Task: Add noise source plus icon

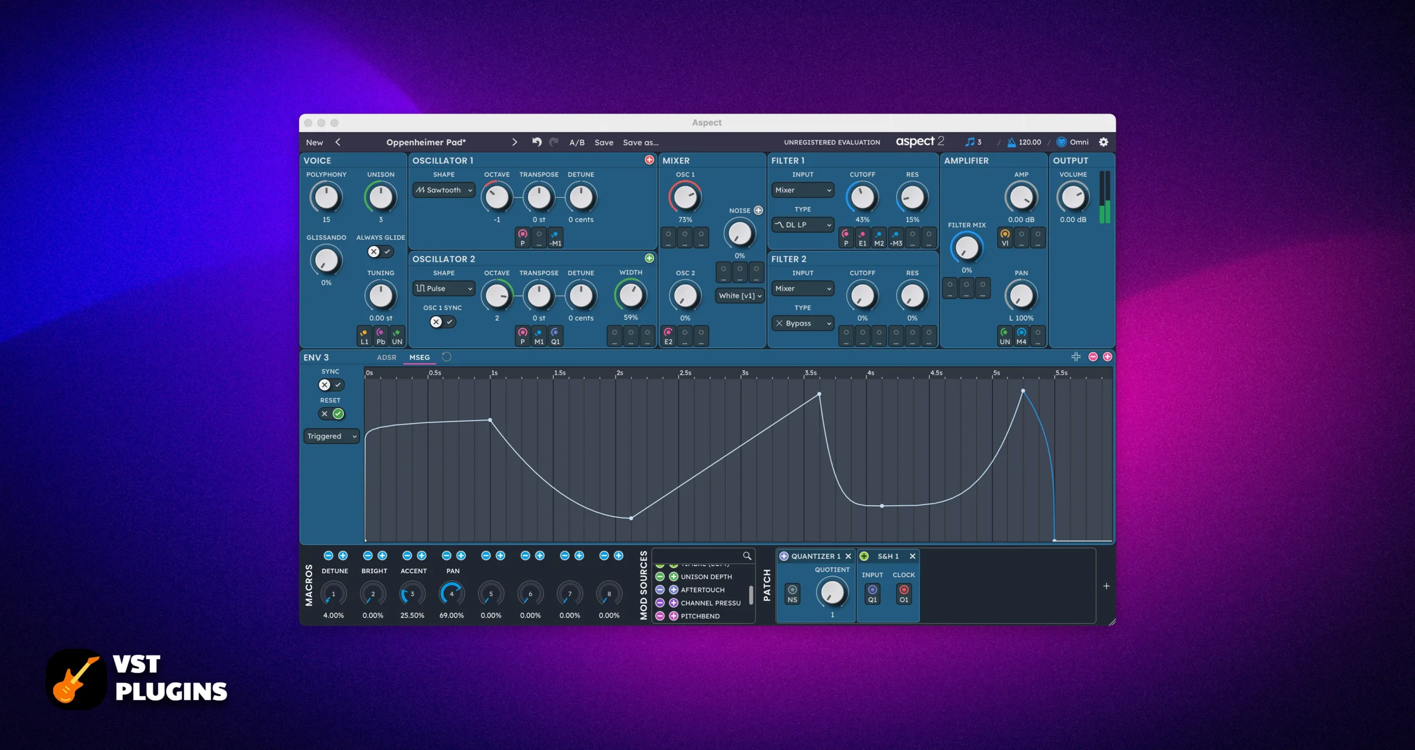Action: tap(758, 210)
